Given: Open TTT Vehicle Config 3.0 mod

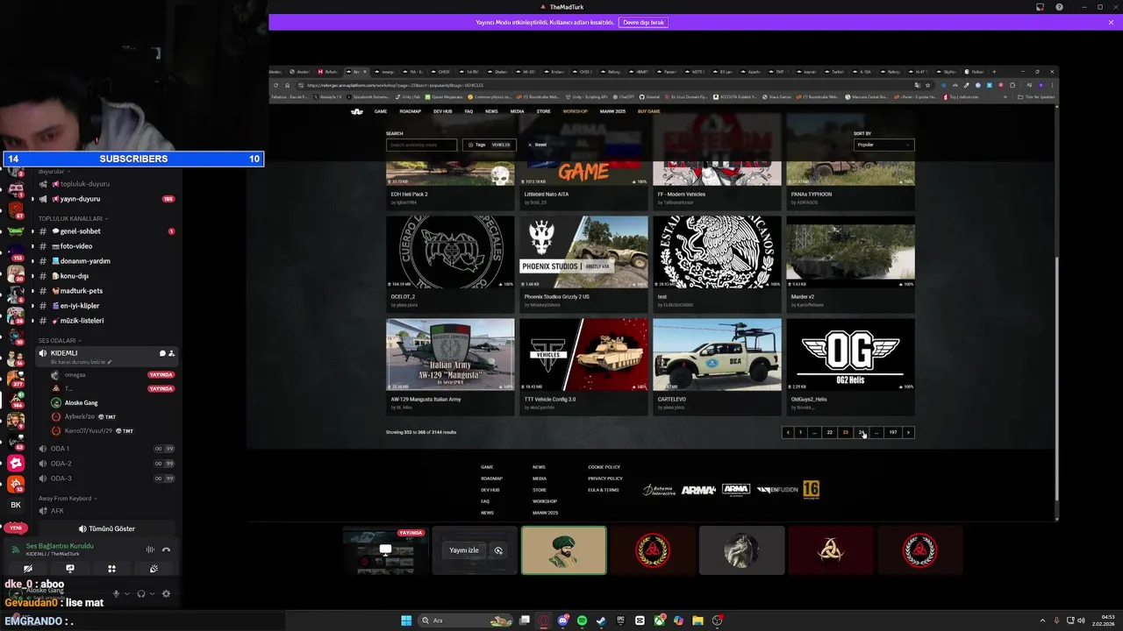Looking at the screenshot, I should (x=583, y=366).
